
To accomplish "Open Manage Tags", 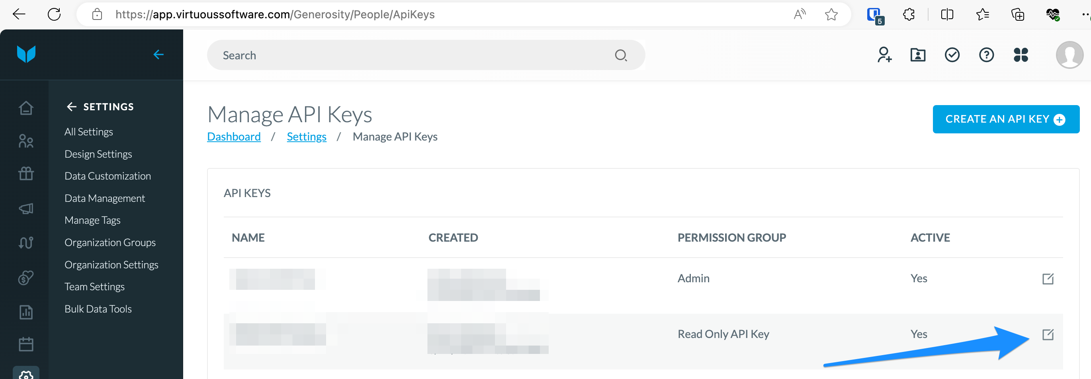I will click(x=92, y=220).
